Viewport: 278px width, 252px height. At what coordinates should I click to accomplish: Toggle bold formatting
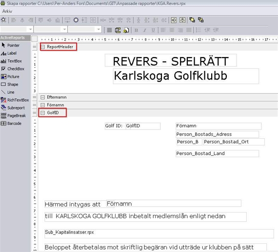(x=136, y=30)
